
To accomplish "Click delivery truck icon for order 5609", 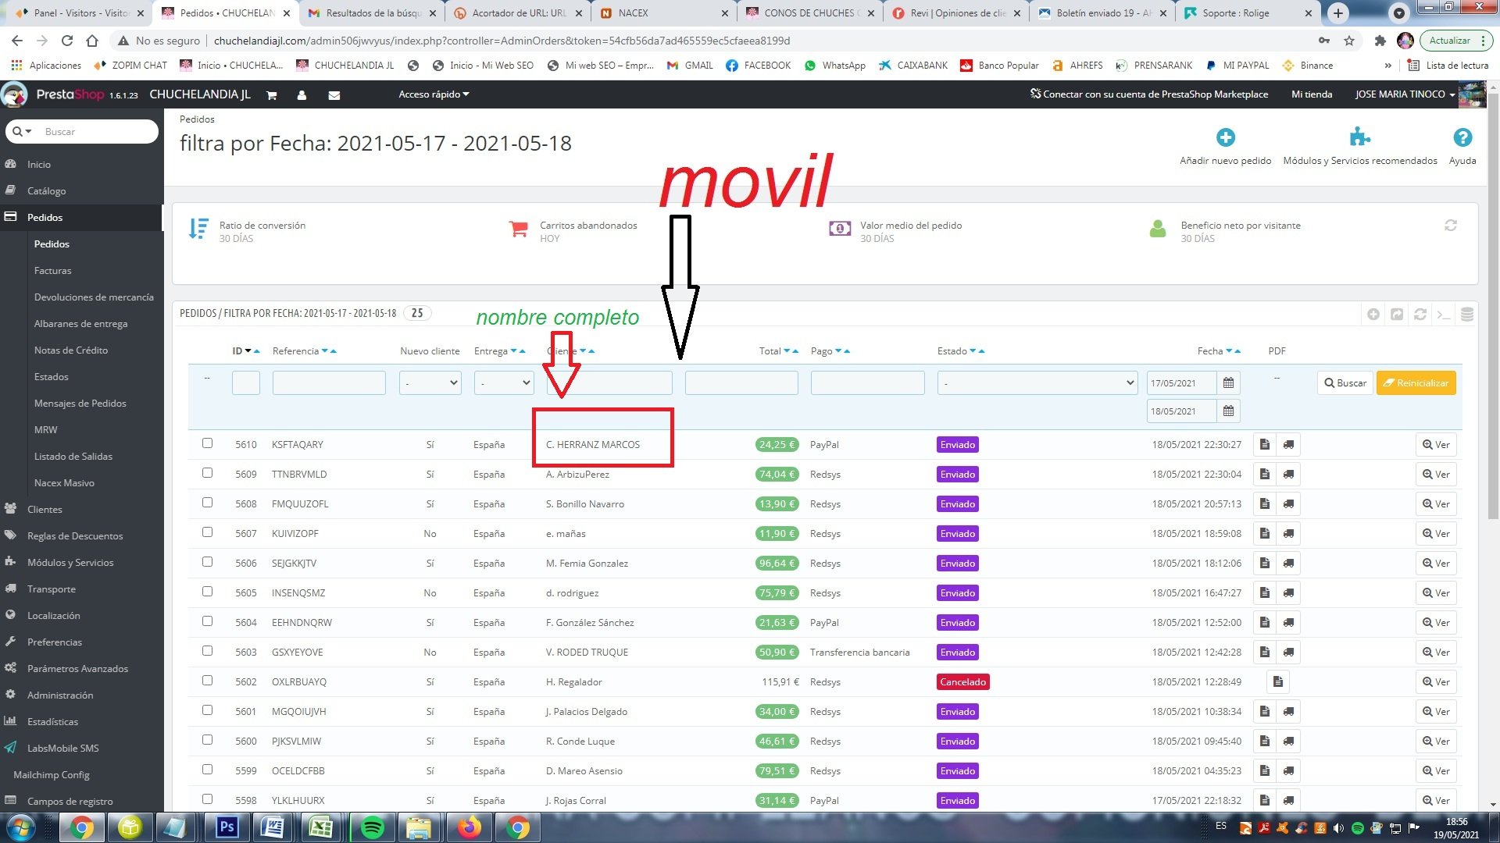I will click(x=1288, y=475).
